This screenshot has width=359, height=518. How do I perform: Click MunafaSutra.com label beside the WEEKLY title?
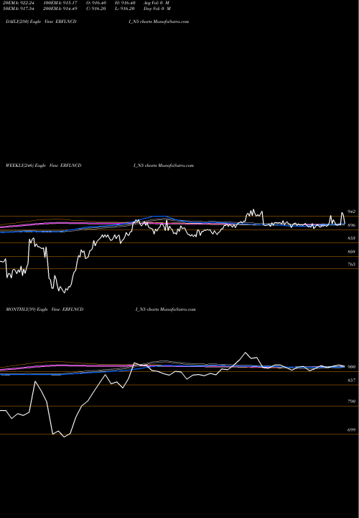click(176, 165)
